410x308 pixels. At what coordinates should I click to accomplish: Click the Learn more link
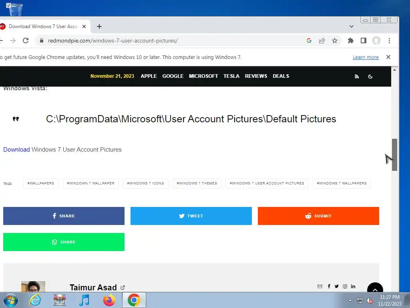(x=366, y=57)
